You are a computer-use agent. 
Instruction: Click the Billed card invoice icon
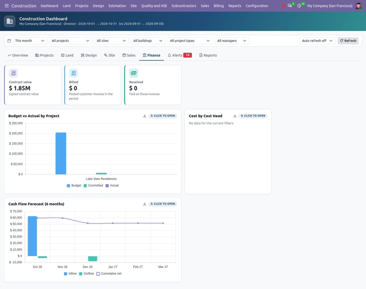click(x=74, y=73)
